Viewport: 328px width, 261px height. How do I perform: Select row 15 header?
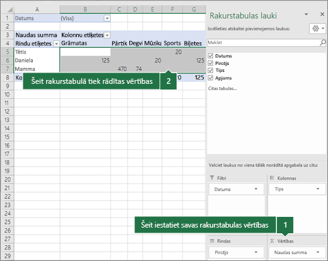click(x=8, y=137)
